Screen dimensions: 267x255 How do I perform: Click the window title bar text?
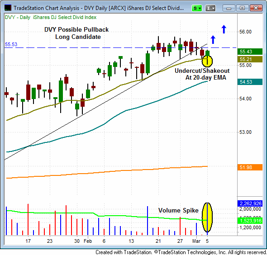coord(99,8)
